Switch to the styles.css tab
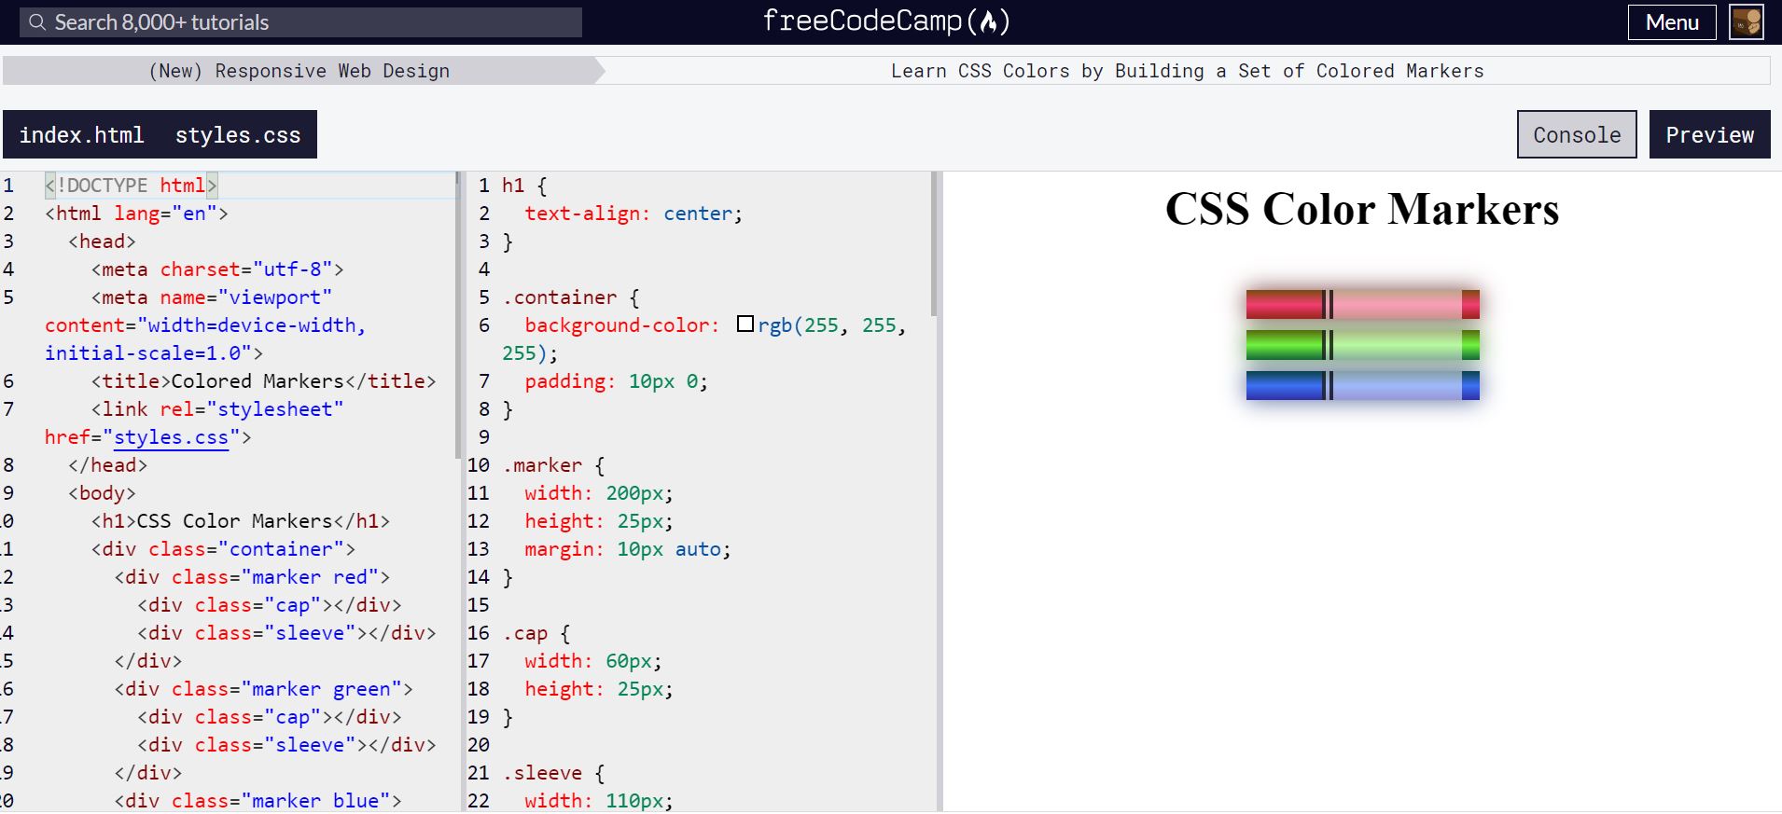Image resolution: width=1782 pixels, height=814 pixels. pyautogui.click(x=238, y=135)
